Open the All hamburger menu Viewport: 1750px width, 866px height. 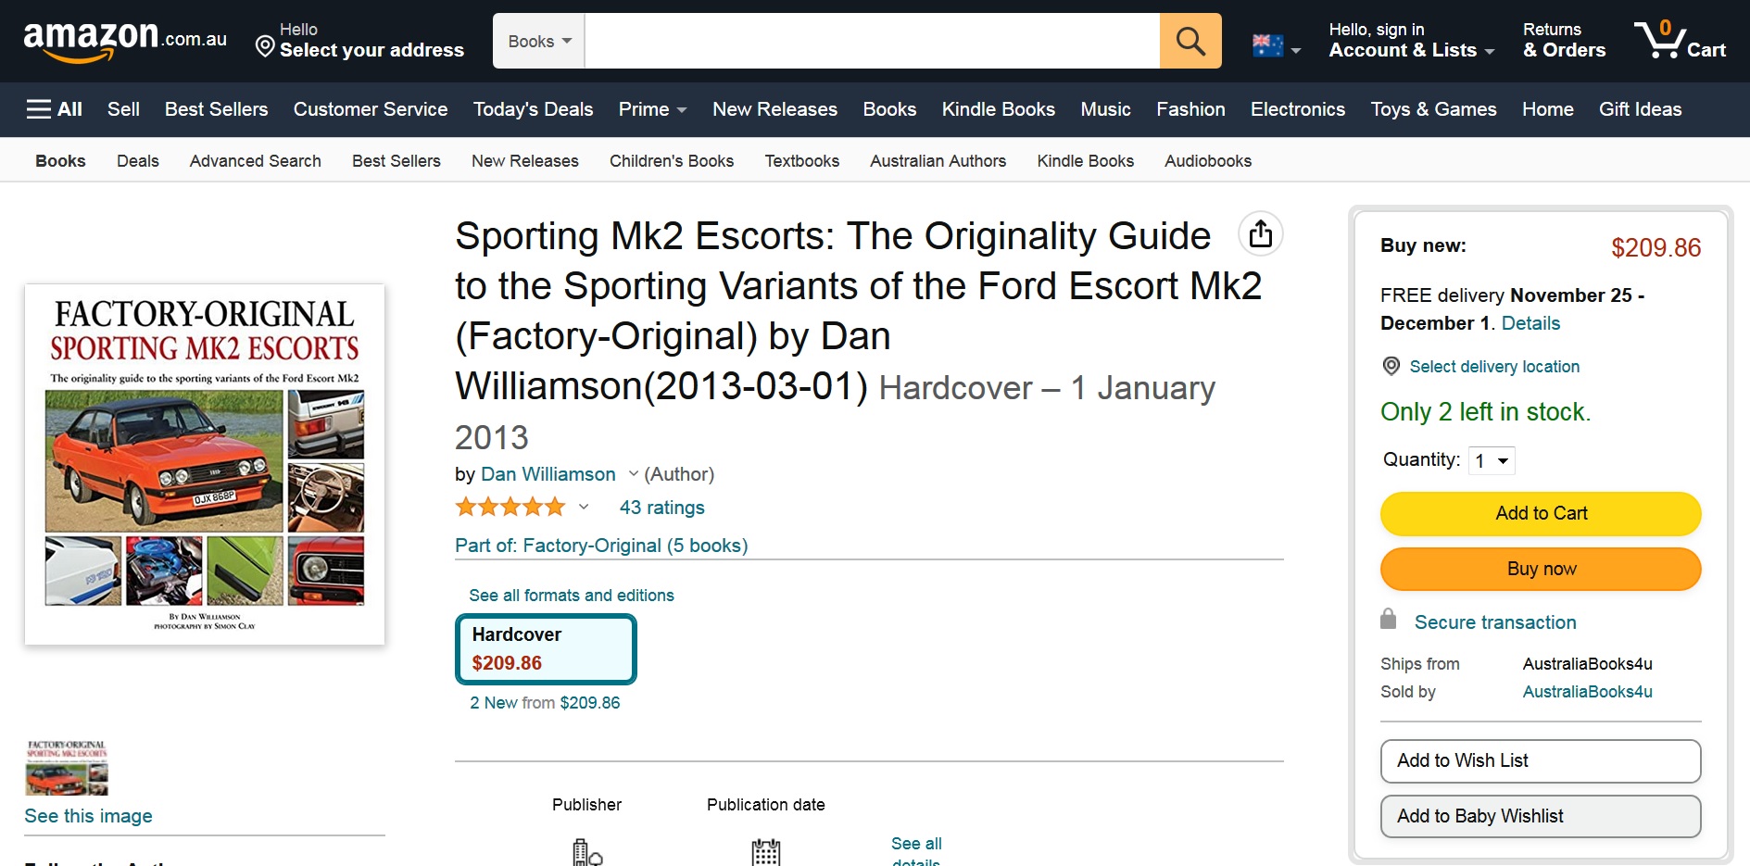pyautogui.click(x=55, y=109)
